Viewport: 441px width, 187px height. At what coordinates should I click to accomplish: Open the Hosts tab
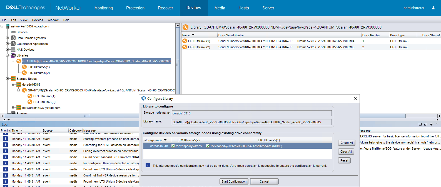[x=244, y=8]
